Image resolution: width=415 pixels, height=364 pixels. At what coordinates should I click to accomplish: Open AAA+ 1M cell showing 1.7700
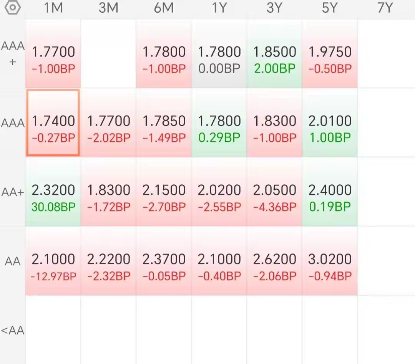click(x=53, y=54)
